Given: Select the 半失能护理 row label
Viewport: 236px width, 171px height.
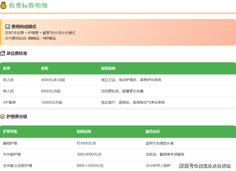Looking at the screenshot, I should [12, 154].
